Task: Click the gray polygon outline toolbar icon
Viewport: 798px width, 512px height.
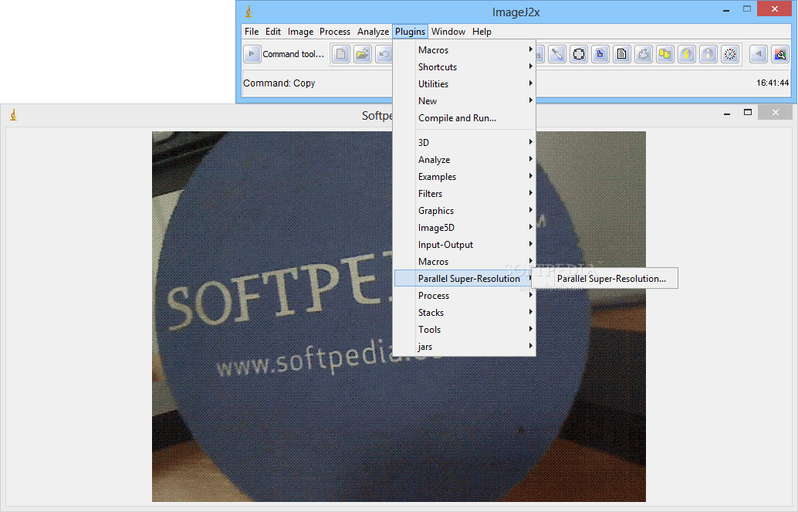Action: (x=644, y=54)
